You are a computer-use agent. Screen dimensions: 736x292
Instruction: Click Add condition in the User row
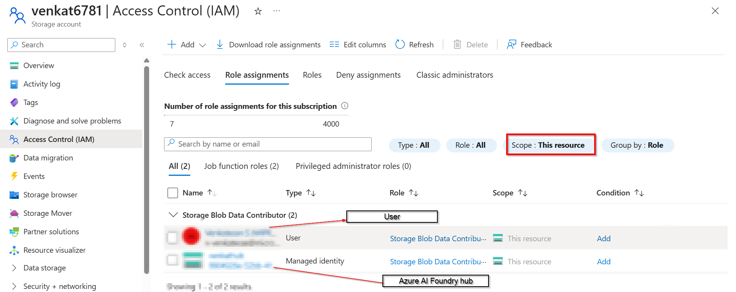[x=603, y=239]
